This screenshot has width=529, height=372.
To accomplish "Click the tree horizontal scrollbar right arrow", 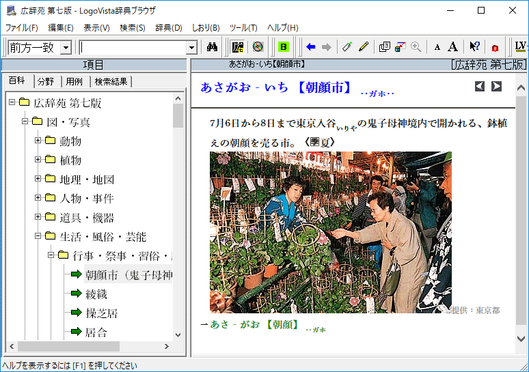I will coord(166,346).
